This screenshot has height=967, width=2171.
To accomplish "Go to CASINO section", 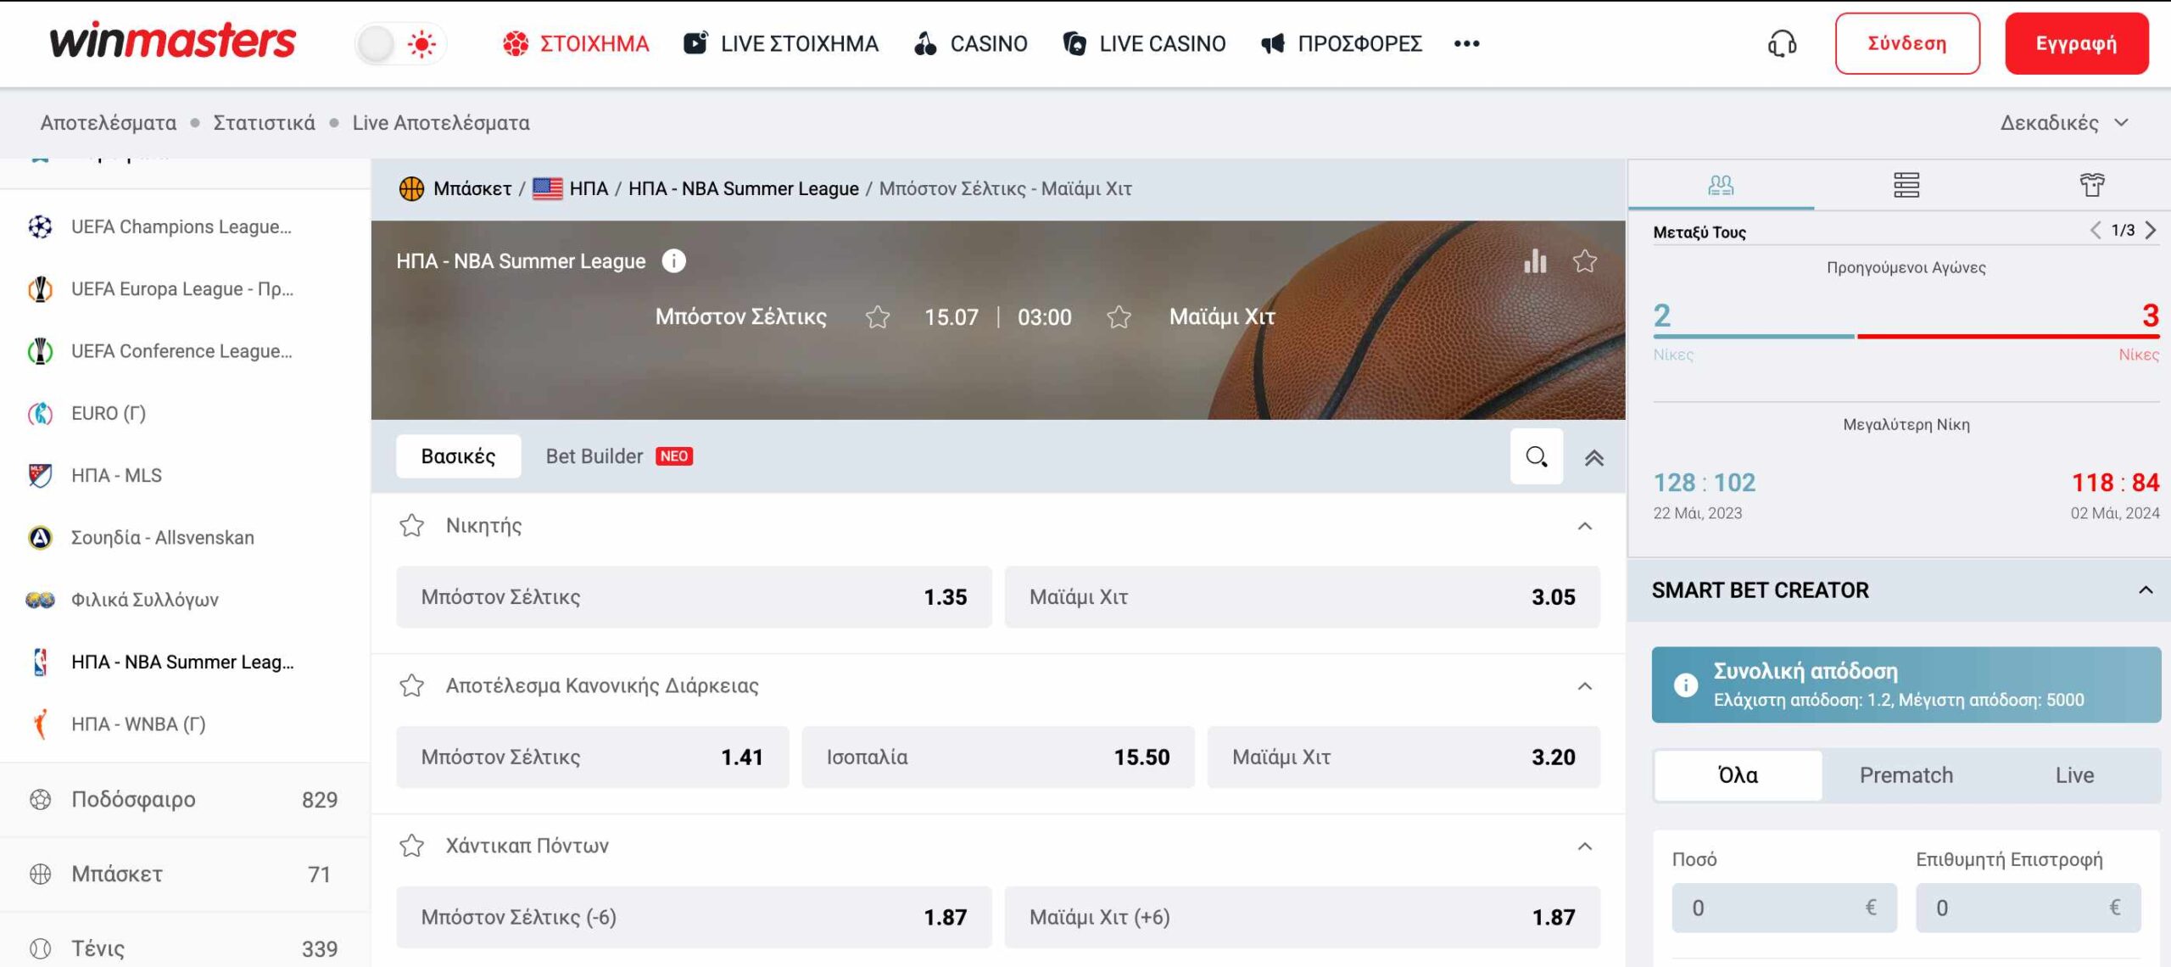I will (x=971, y=43).
